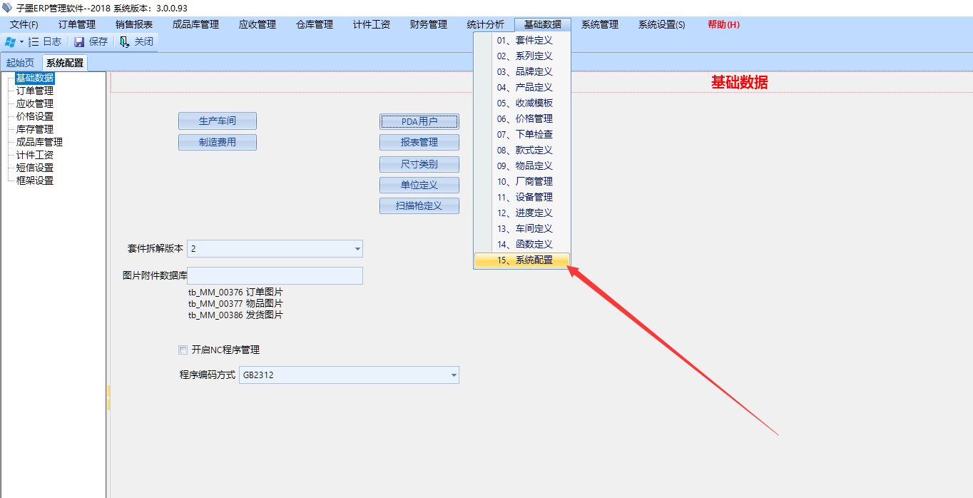Click the app icon in title bar

click(7, 8)
